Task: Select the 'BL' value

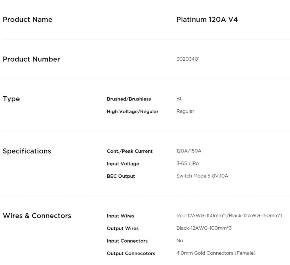Action: click(180, 99)
